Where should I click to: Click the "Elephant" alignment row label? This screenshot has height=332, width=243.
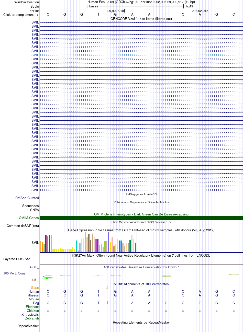pyautogui.click(x=32, y=307)
